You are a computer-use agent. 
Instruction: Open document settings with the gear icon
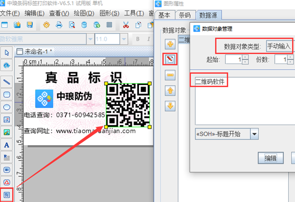[46, 25]
